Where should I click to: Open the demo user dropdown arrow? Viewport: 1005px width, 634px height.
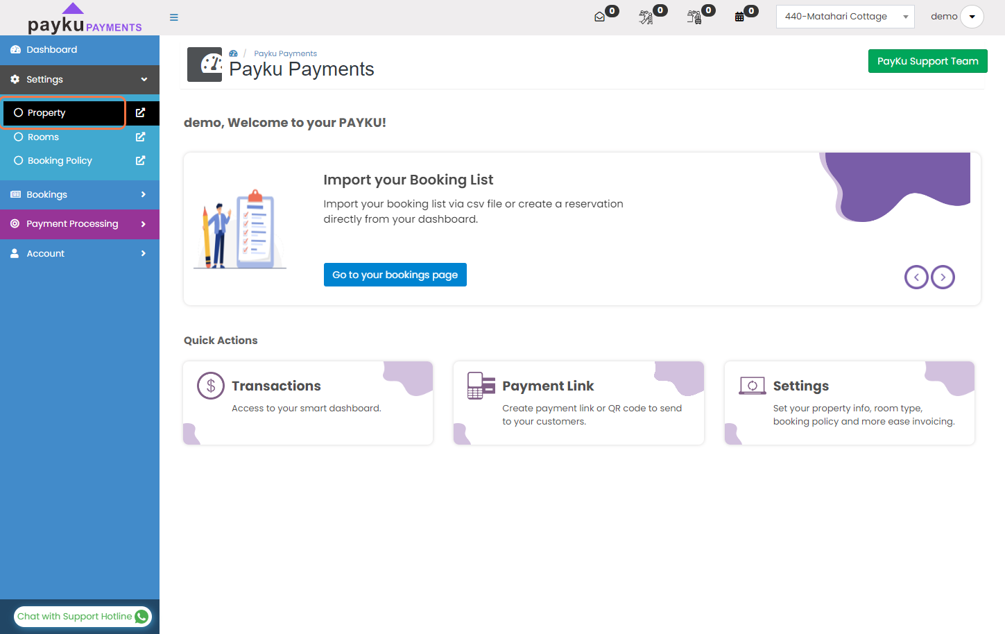click(972, 17)
